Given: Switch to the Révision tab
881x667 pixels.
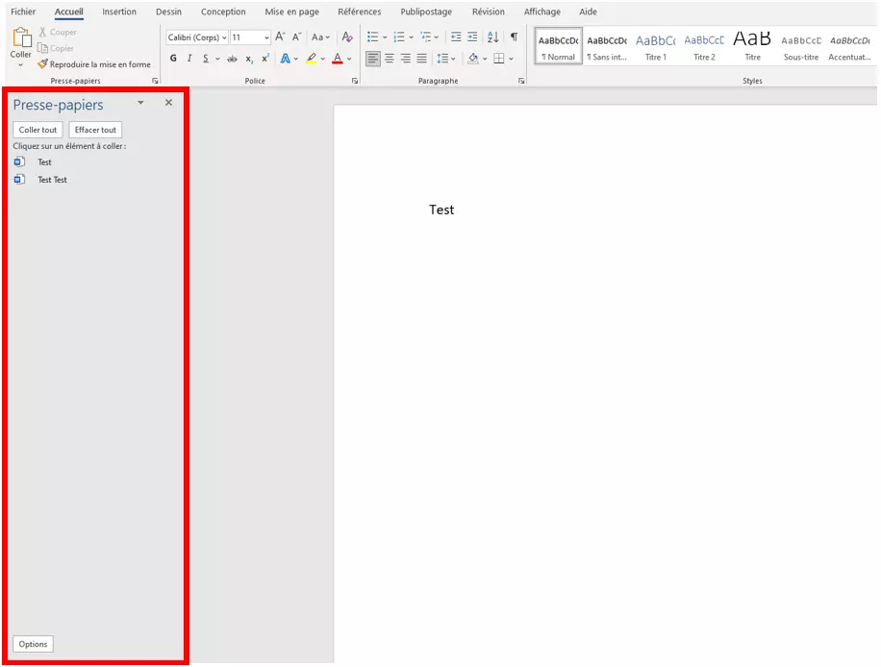Looking at the screenshot, I should pos(489,12).
